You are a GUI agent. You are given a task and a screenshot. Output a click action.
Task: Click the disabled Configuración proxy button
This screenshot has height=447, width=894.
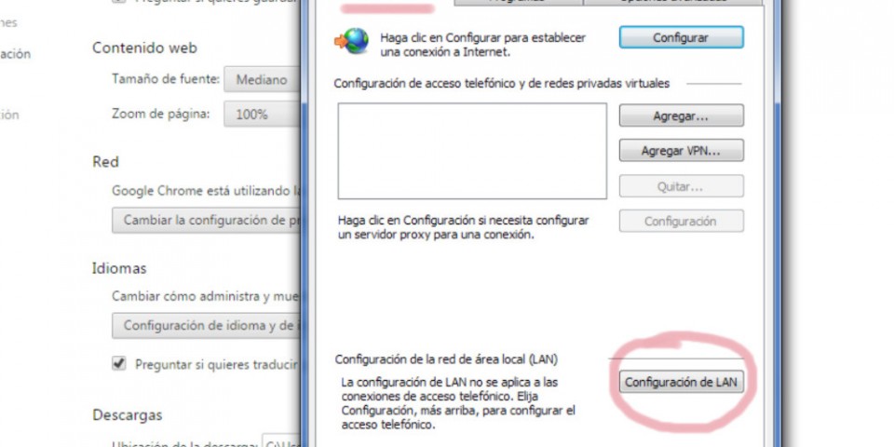(682, 222)
